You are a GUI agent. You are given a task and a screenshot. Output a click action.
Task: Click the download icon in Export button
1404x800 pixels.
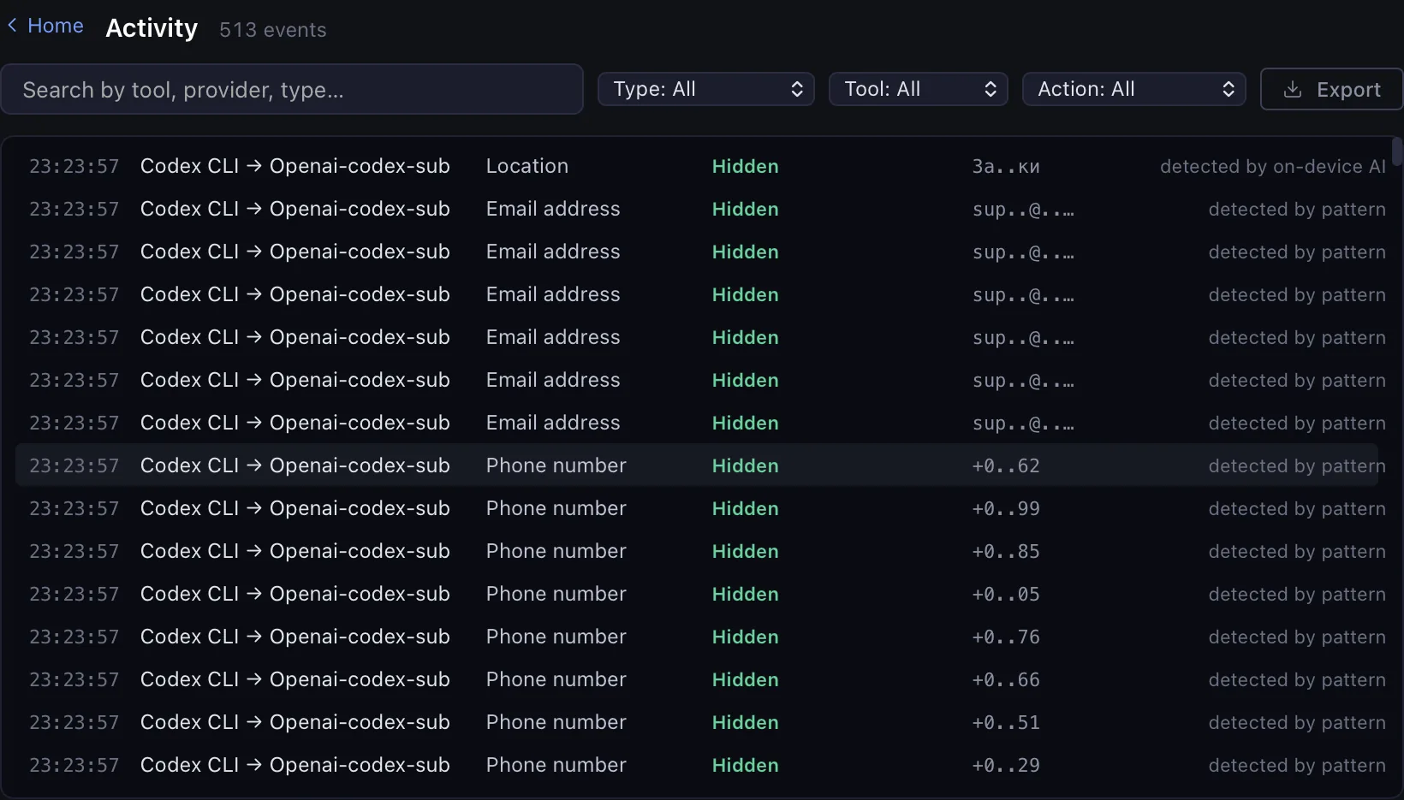click(x=1293, y=90)
